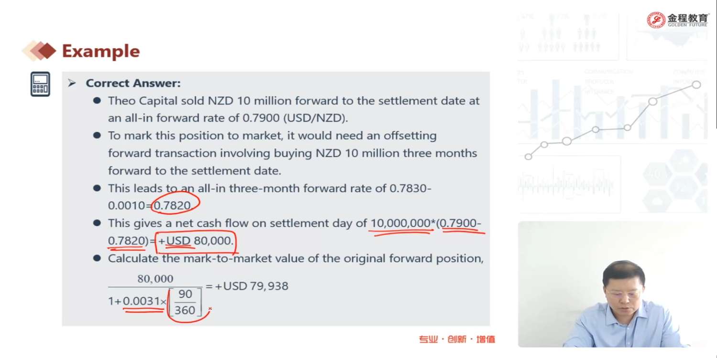The image size is (717, 358).
Task: Click the bullet before "Calculate the mark-to-market"
Action: click(97, 258)
